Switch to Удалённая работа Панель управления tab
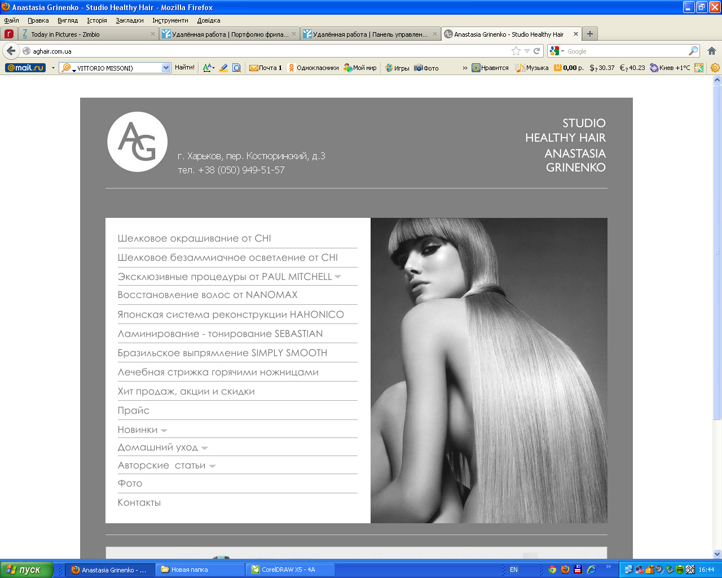The image size is (722, 578). click(370, 34)
